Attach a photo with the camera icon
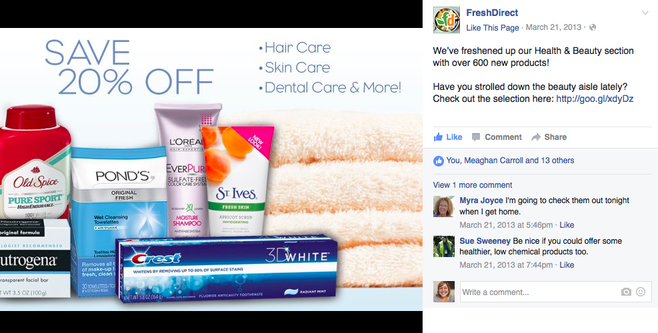Image resolution: width=658 pixels, height=333 pixels. point(626,292)
